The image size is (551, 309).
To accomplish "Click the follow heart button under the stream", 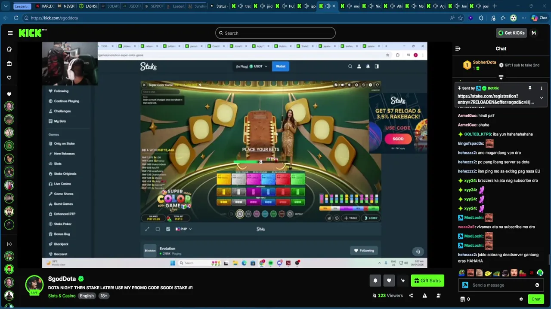I will point(389,281).
